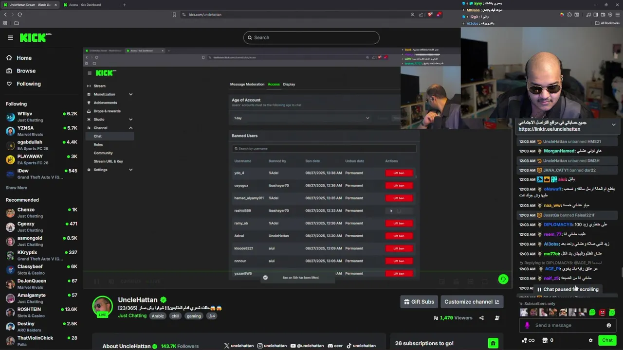Open the browser main menu
This screenshot has width=623, height=350.
(x=618, y=15)
